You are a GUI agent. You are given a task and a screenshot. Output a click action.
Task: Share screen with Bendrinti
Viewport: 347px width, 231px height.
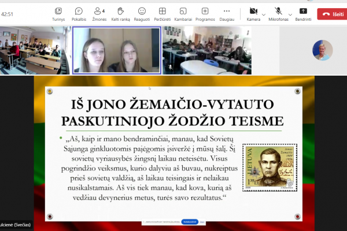coord(303,14)
